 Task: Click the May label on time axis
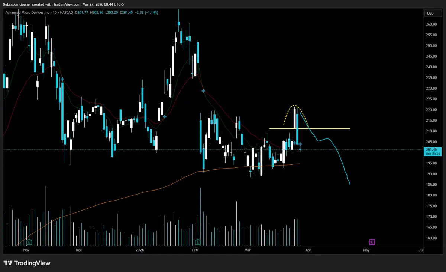(366, 250)
